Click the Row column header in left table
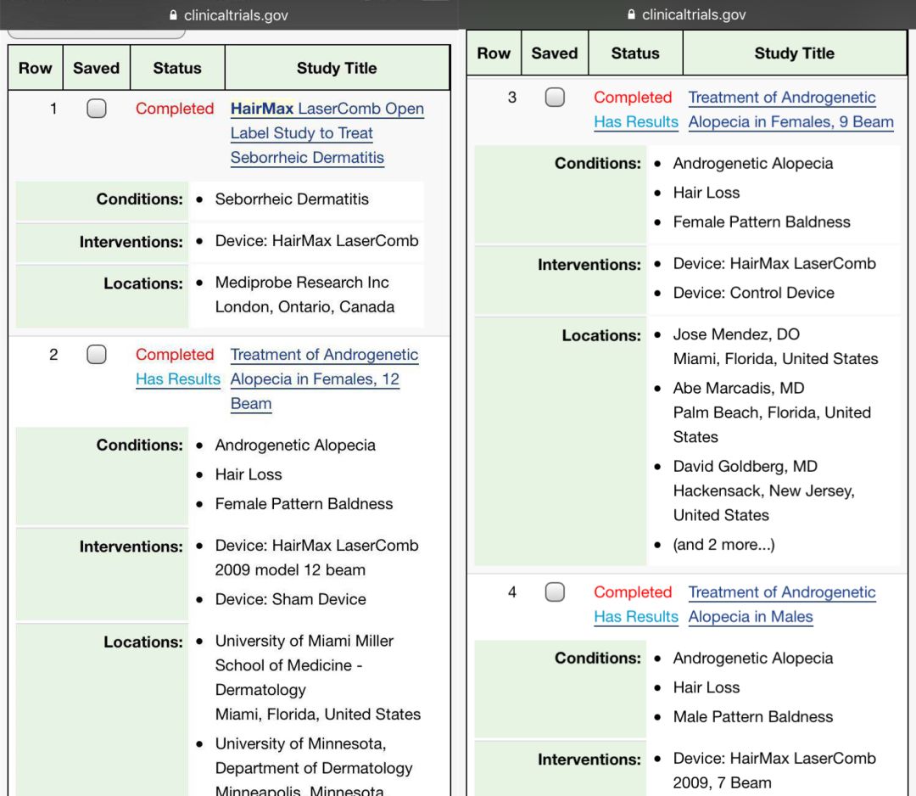 tap(35, 68)
